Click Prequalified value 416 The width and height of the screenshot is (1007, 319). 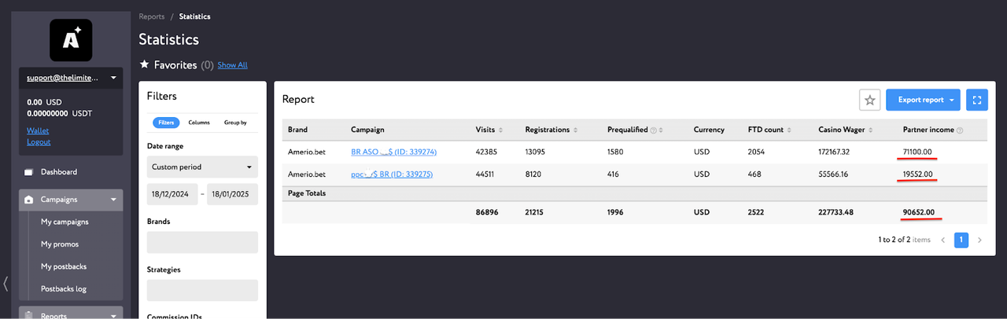(614, 174)
